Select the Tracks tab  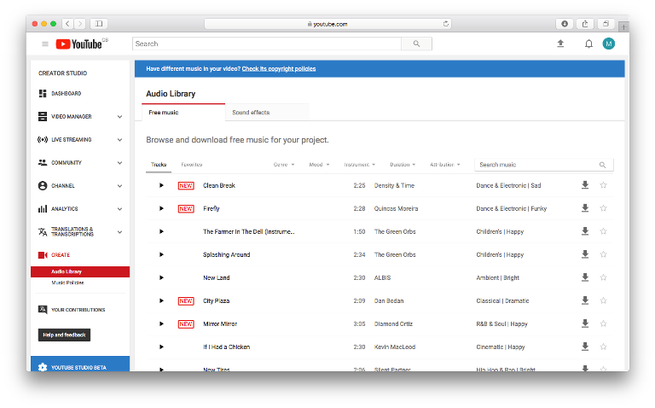[159, 165]
